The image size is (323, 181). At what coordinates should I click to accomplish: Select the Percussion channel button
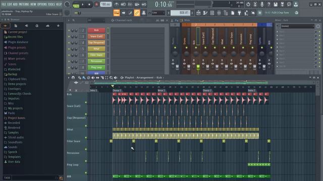[x=96, y=61]
